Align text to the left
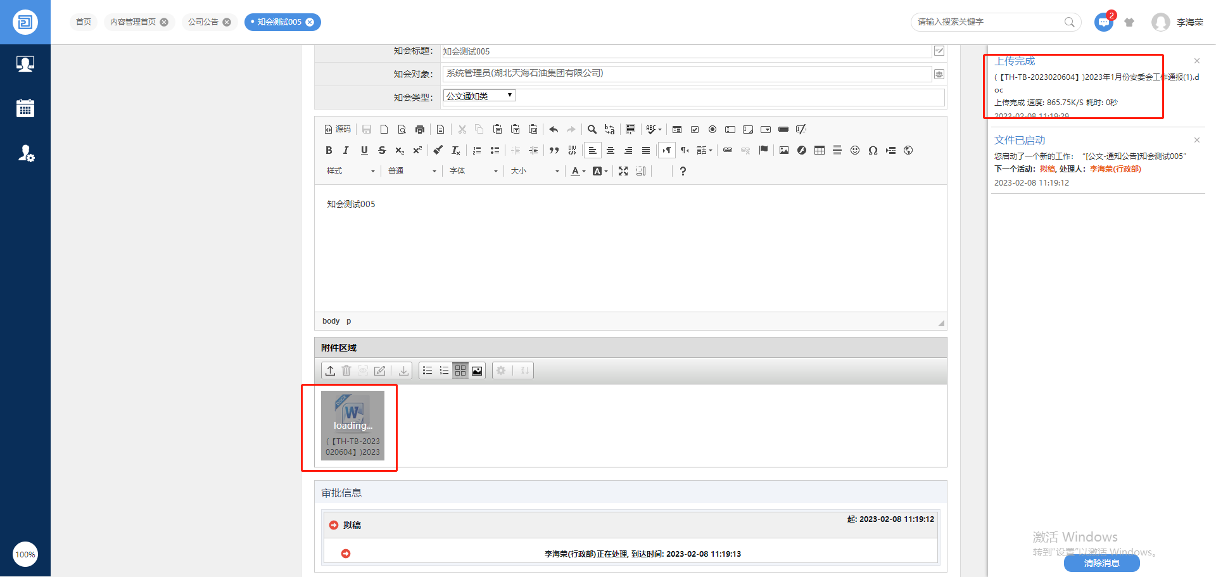 pos(593,150)
